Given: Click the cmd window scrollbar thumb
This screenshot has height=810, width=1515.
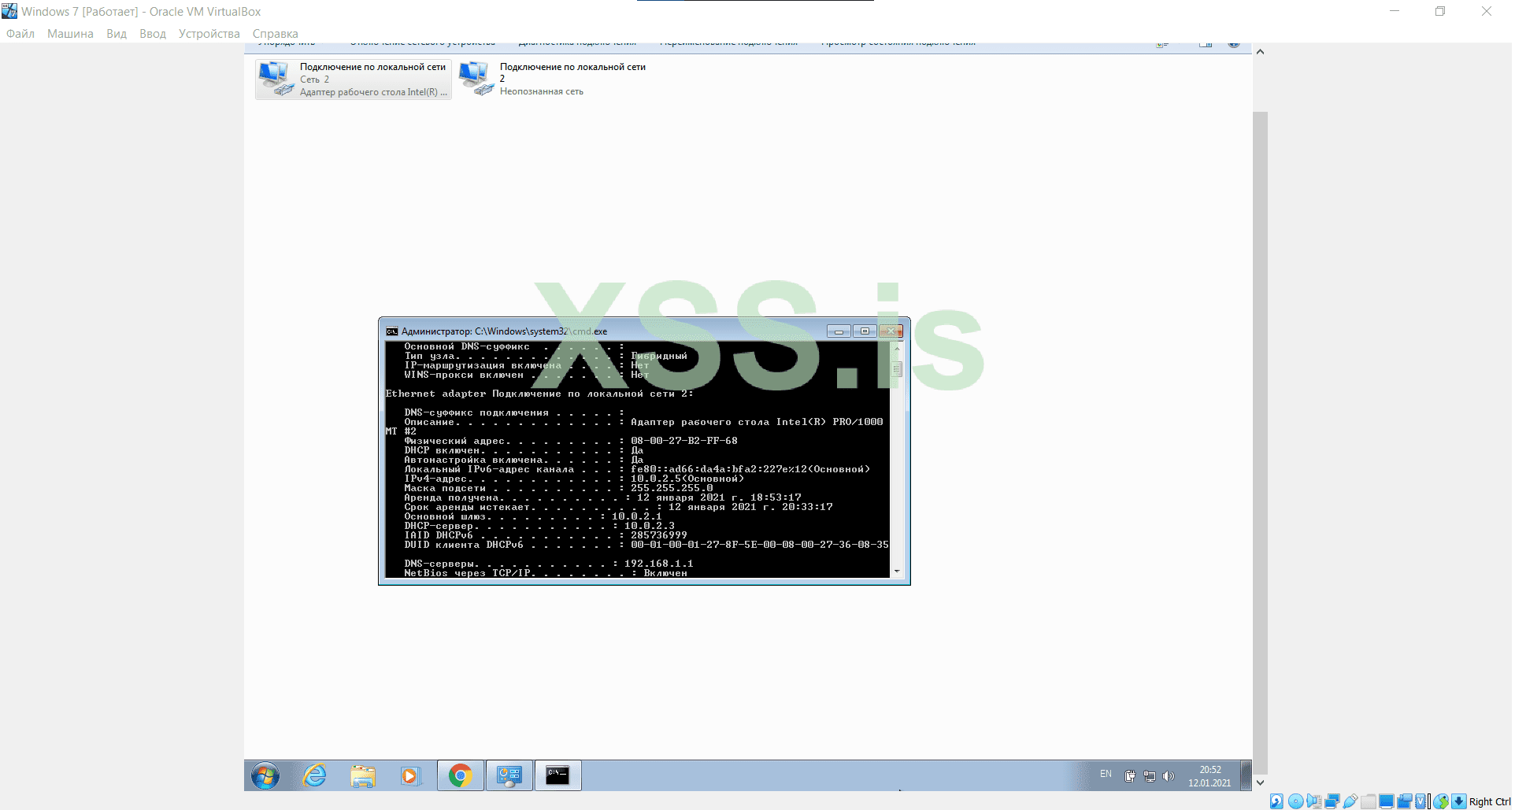Looking at the screenshot, I should pos(897,368).
